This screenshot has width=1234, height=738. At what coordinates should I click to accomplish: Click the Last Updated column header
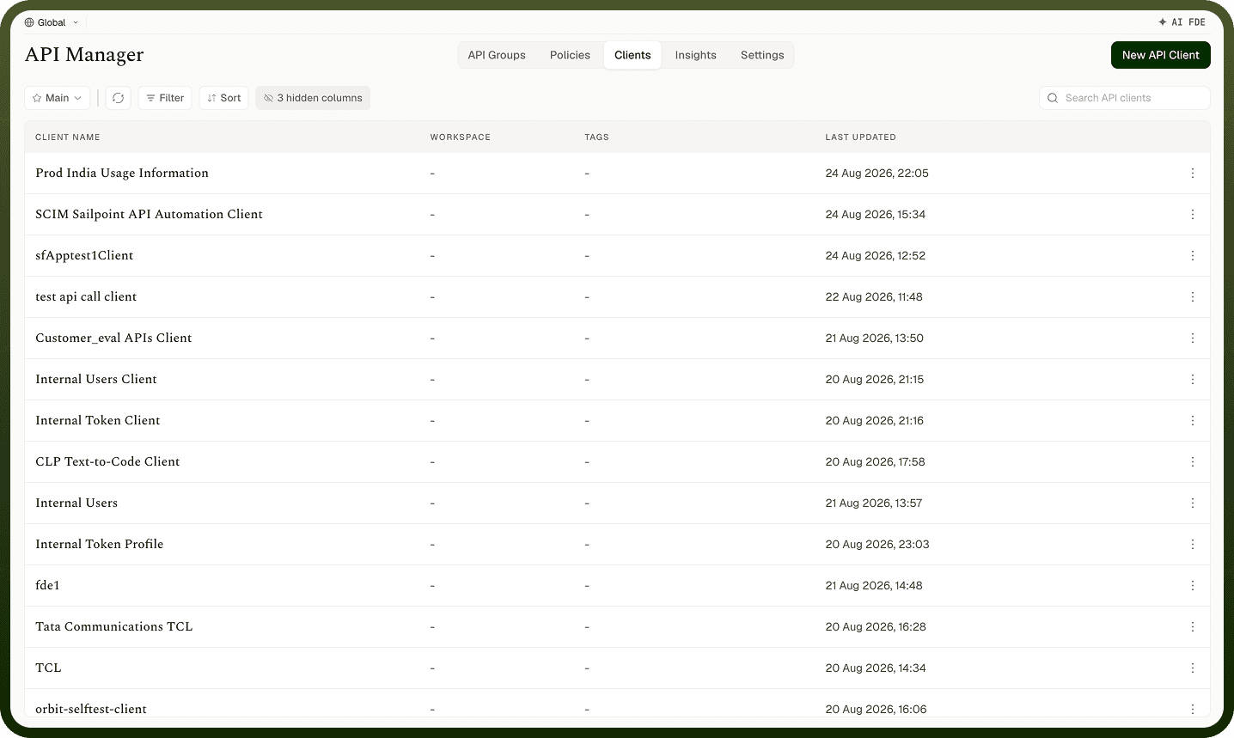pos(861,137)
